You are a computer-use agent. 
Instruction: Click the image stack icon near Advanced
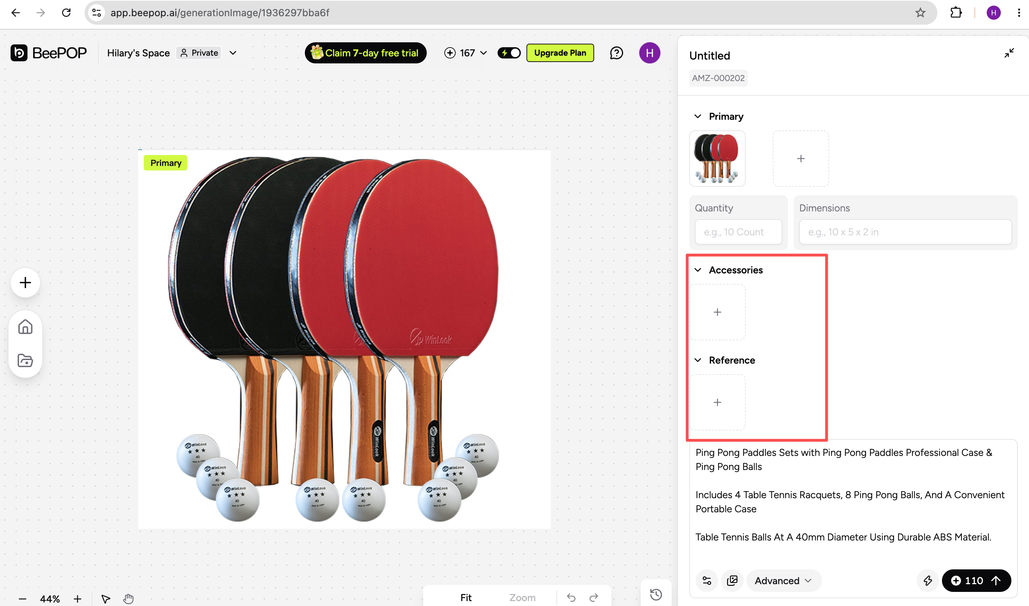(733, 581)
